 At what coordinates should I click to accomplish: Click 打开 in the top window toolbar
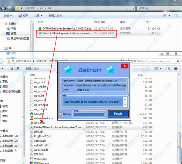click(23, 15)
